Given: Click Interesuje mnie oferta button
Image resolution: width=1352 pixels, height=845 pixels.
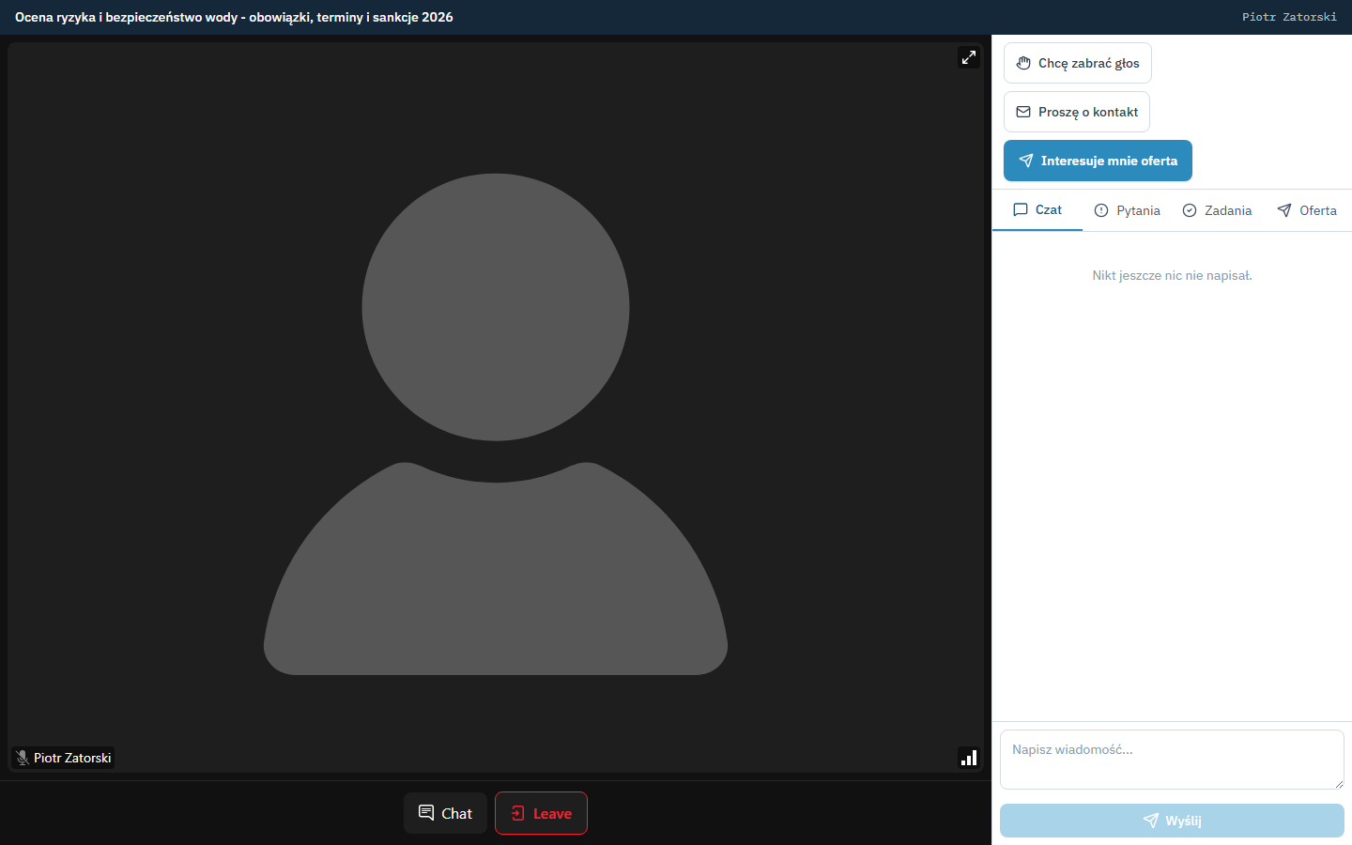Looking at the screenshot, I should 1098,161.
